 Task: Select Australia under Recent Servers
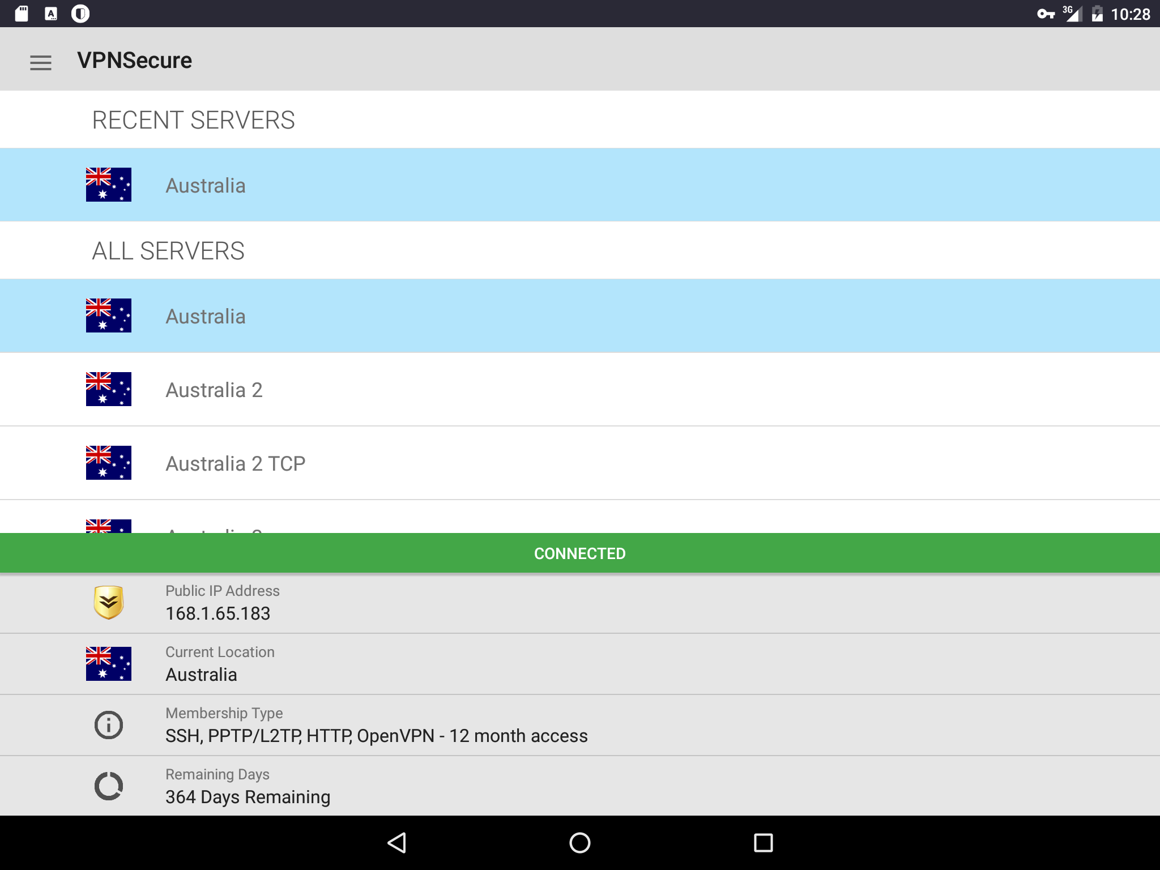tap(580, 185)
